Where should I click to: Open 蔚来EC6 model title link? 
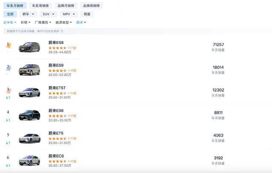click(56, 156)
